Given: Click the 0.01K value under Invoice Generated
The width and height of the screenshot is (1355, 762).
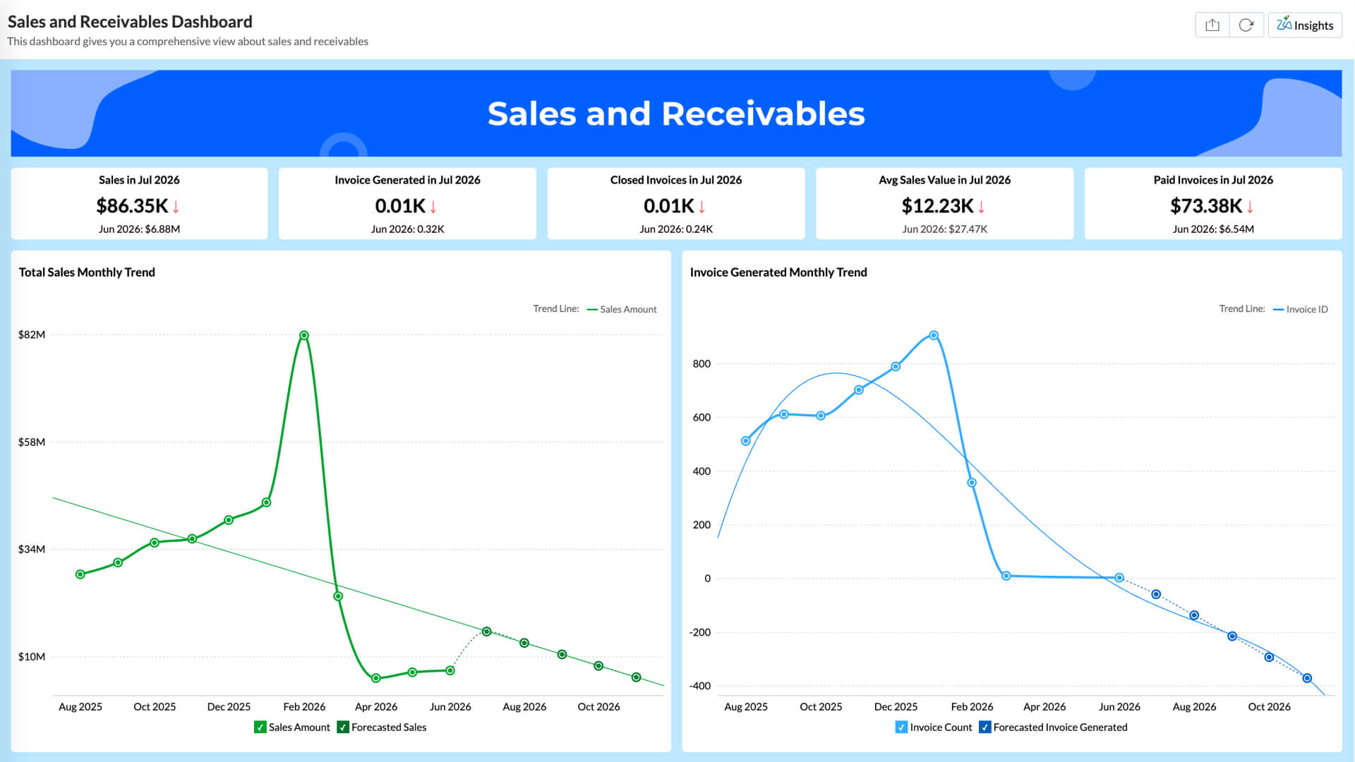Looking at the screenshot, I should 400,206.
